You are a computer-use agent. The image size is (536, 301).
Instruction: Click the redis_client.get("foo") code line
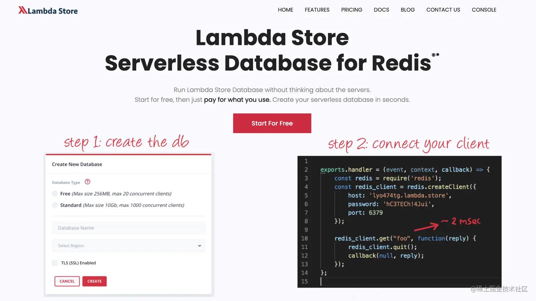(x=405, y=238)
